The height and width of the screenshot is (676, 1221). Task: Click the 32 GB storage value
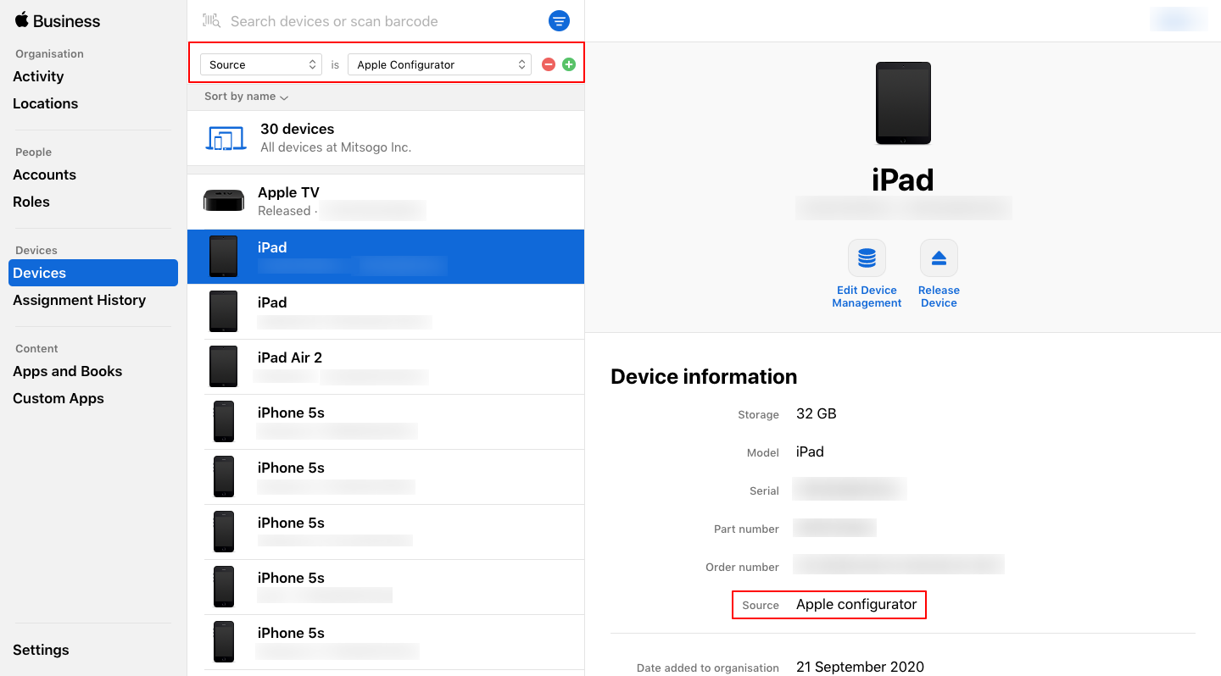pos(817,414)
